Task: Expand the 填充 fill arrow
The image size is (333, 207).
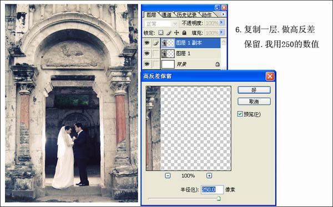Action: [221, 33]
